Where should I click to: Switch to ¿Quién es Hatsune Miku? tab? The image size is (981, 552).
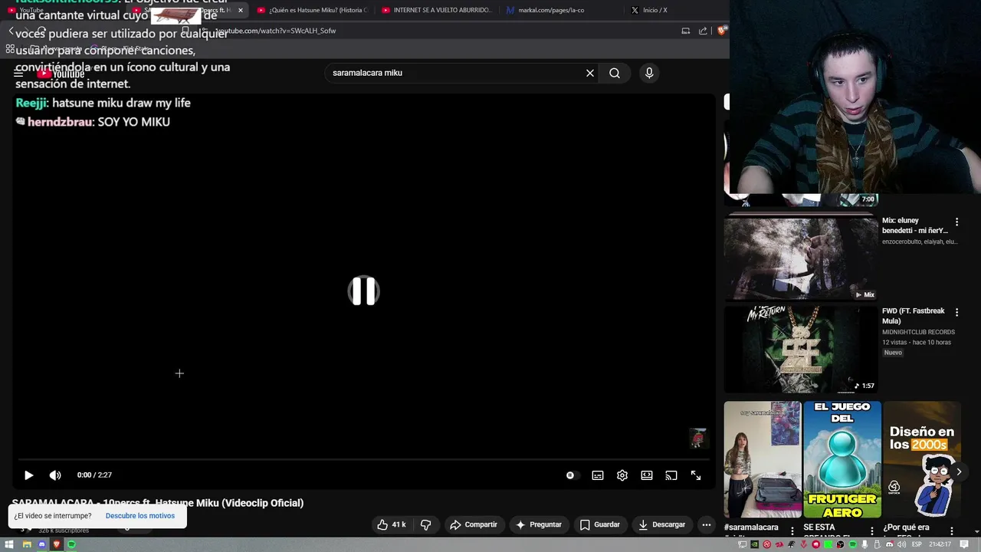pos(313,10)
